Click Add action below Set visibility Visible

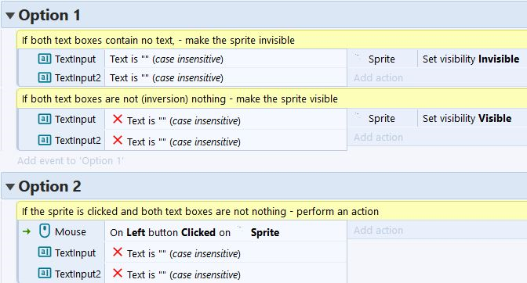[x=378, y=137]
